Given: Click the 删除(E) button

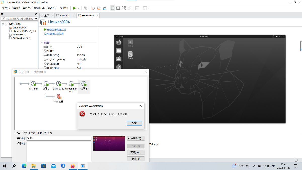Looking at the screenshot, I should pyautogui.click(x=136, y=159).
